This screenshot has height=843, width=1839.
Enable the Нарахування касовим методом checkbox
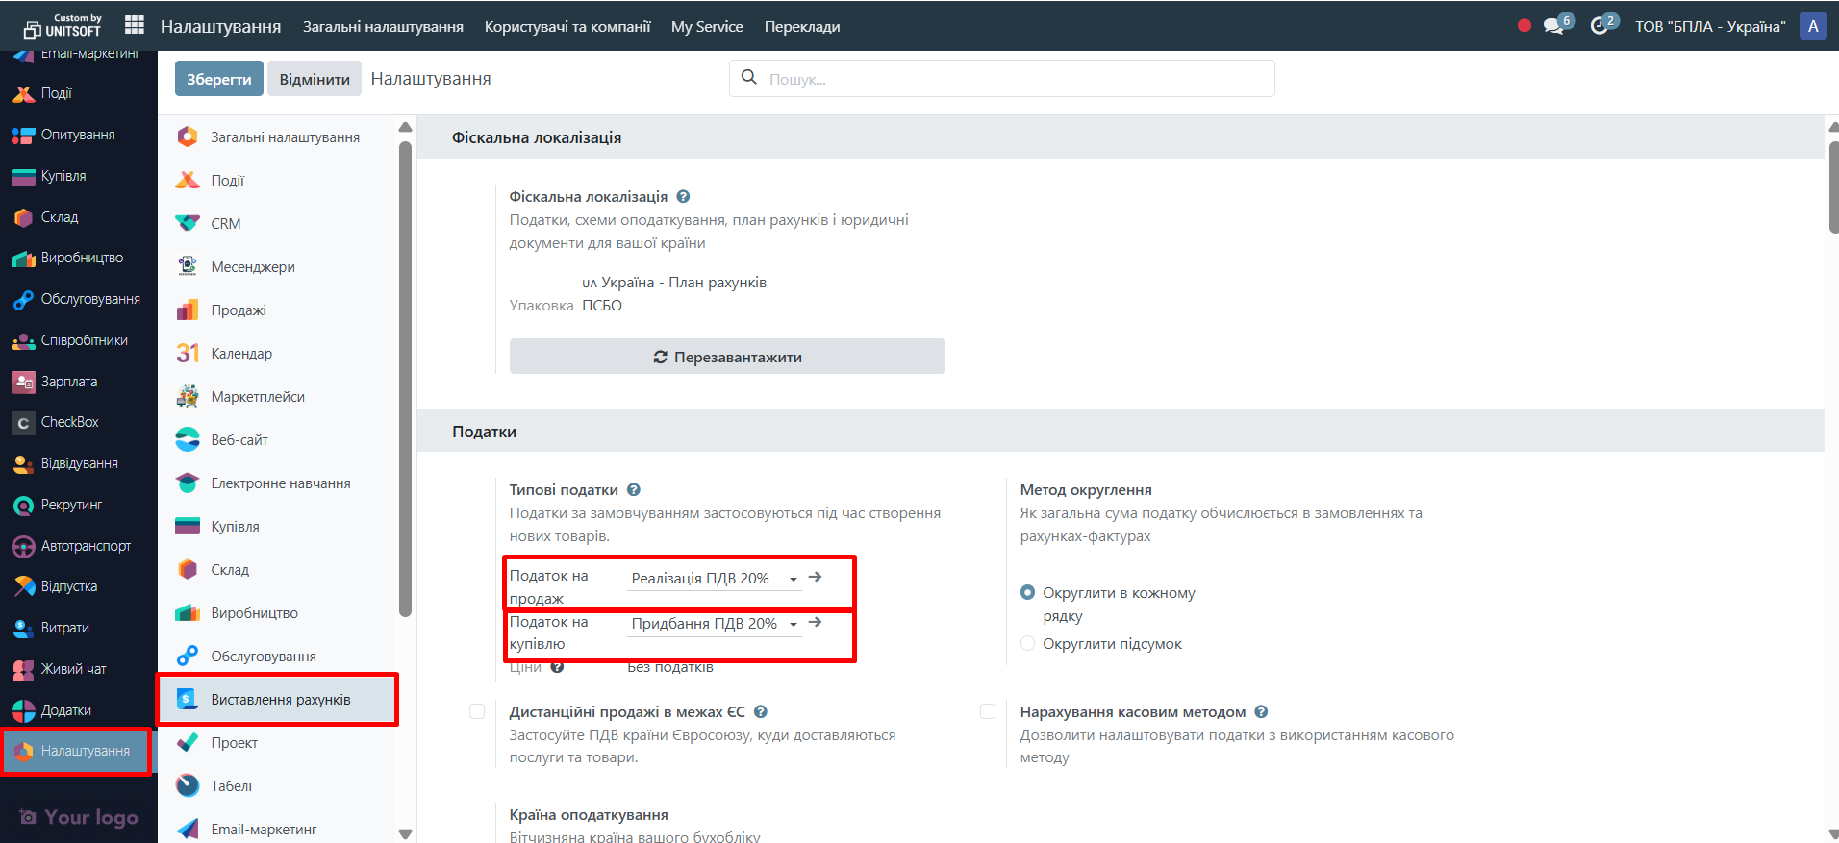988,711
